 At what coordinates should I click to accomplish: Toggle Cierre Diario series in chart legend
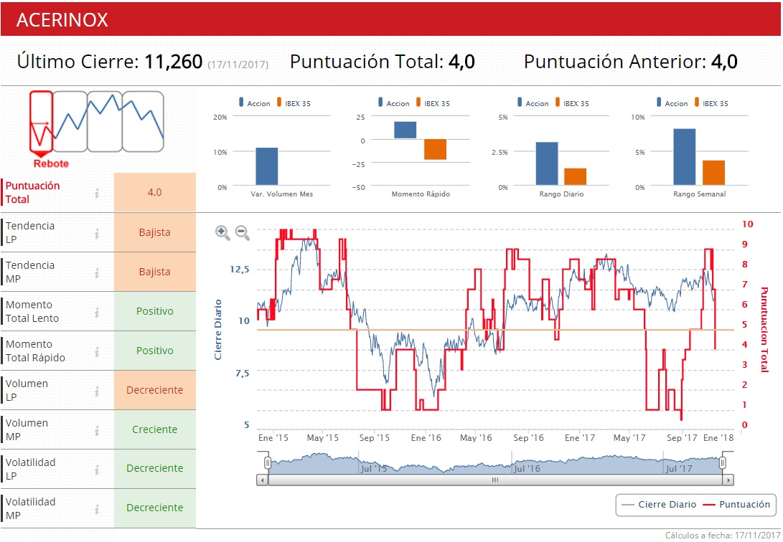[658, 505]
